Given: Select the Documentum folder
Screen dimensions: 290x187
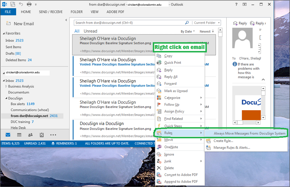Looking at the screenshot, I should pyautogui.click(x=18, y=92).
